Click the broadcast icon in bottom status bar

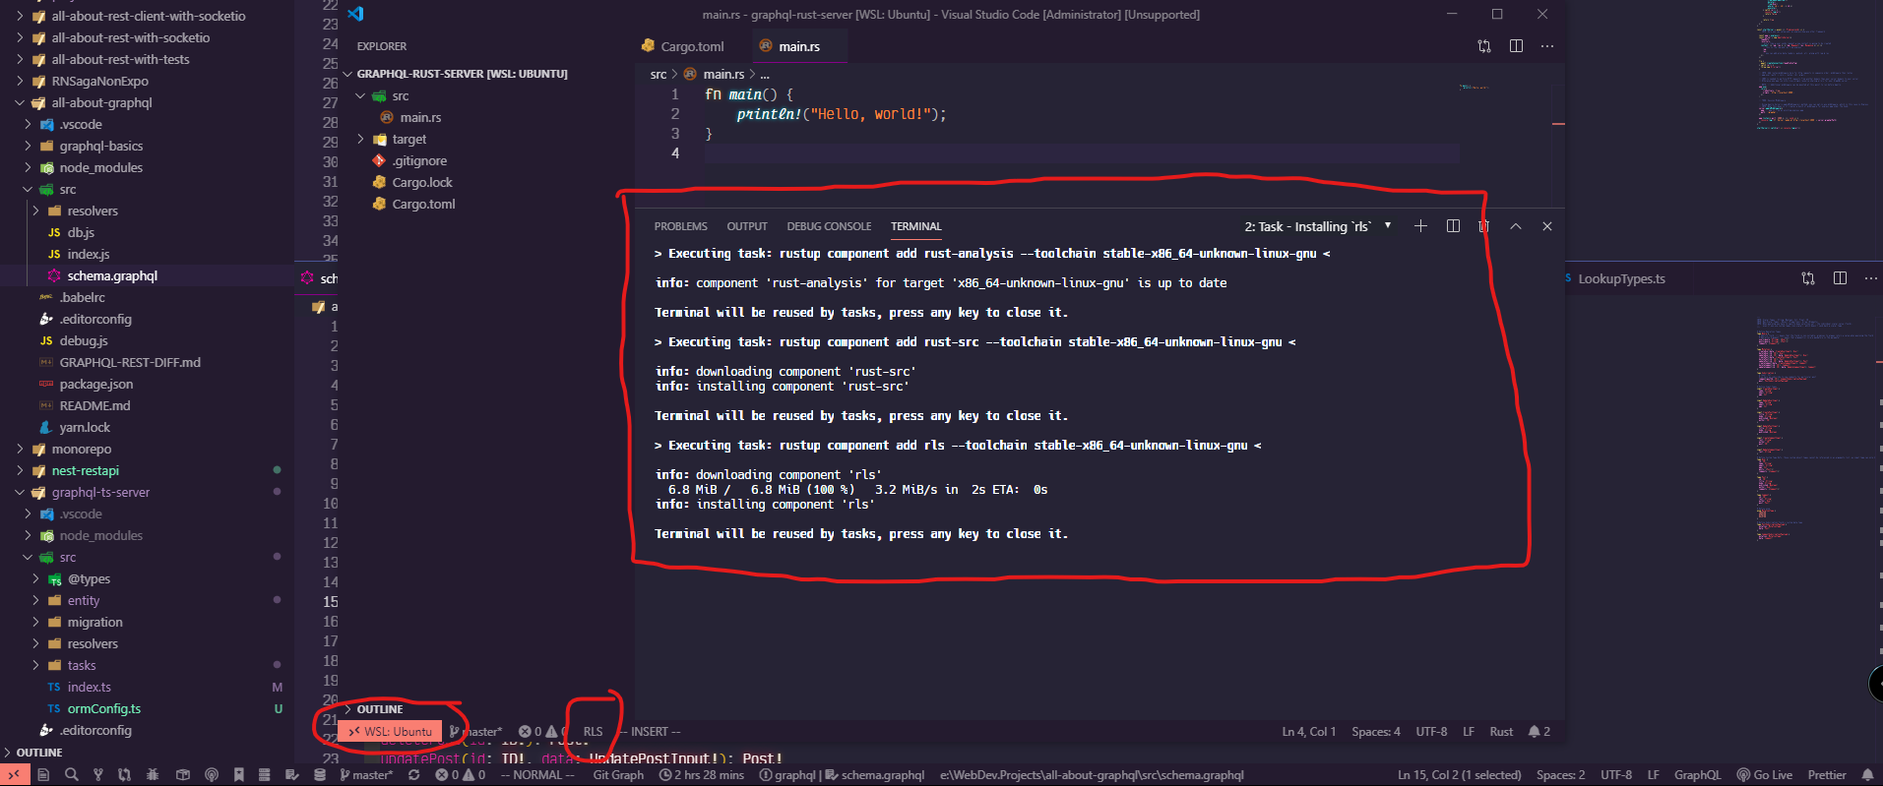click(x=211, y=775)
